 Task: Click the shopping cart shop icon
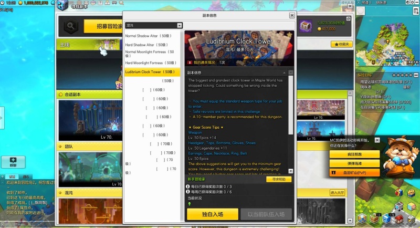pos(399,206)
